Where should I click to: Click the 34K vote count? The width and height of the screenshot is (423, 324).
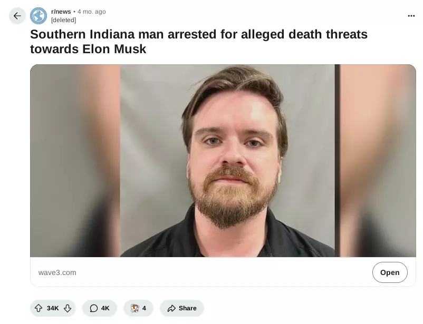pos(53,308)
